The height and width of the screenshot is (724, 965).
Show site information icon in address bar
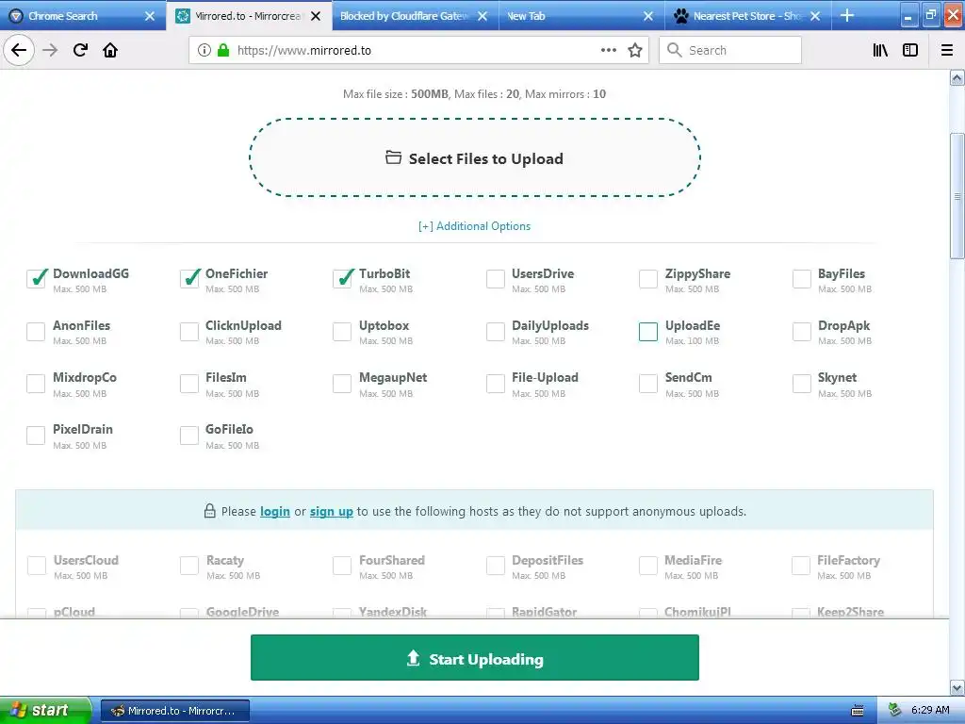204,50
